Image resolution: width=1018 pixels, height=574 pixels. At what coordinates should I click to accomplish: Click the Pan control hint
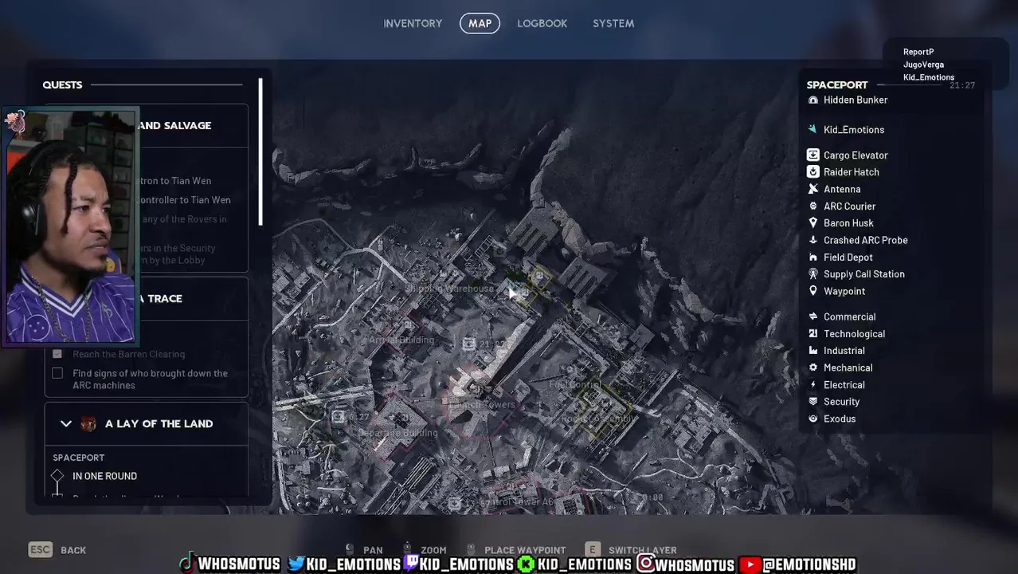click(364, 550)
